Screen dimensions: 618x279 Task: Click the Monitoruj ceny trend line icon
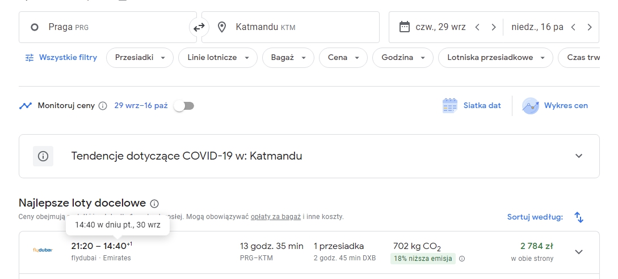26,106
